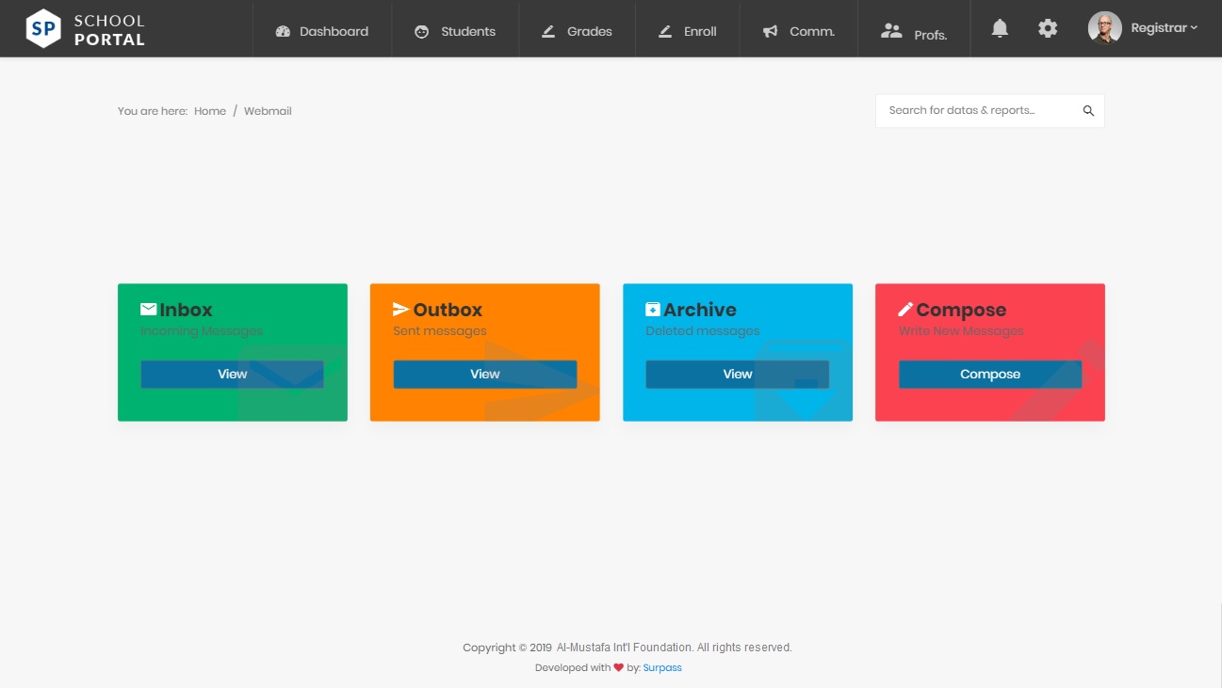The width and height of the screenshot is (1222, 688).
Task: Click the settings gear icon
Action: click(1047, 28)
